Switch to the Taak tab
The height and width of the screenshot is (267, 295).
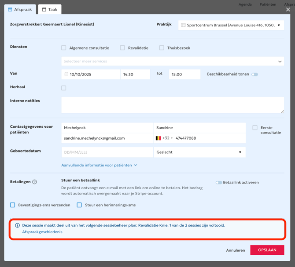(49, 9)
